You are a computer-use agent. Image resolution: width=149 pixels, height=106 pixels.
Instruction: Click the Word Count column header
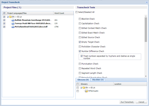[x=63, y=13]
